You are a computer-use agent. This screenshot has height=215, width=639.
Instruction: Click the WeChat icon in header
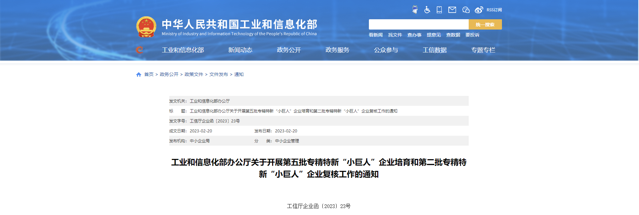(x=466, y=10)
